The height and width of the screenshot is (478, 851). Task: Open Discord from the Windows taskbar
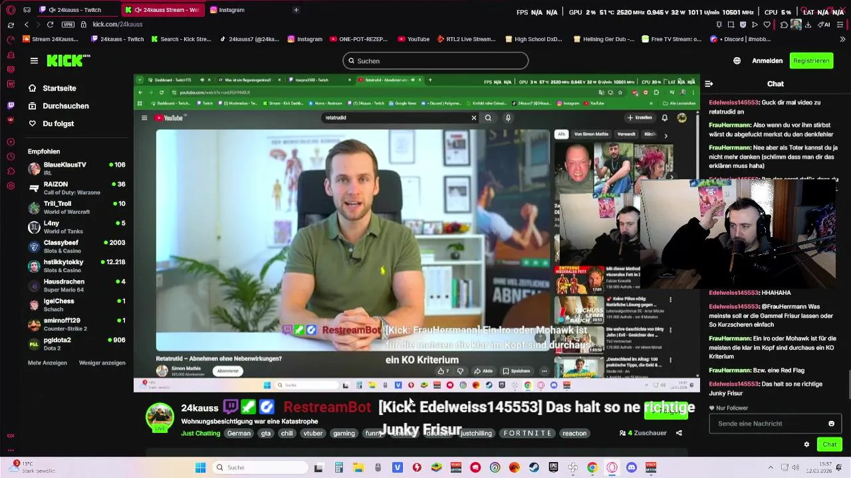pos(631,467)
